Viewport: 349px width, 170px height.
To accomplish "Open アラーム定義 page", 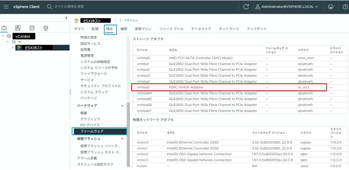I will [x=87, y=158].
